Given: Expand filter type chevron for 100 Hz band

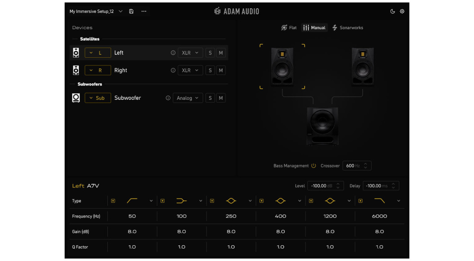Looking at the screenshot, I should click(x=200, y=201).
